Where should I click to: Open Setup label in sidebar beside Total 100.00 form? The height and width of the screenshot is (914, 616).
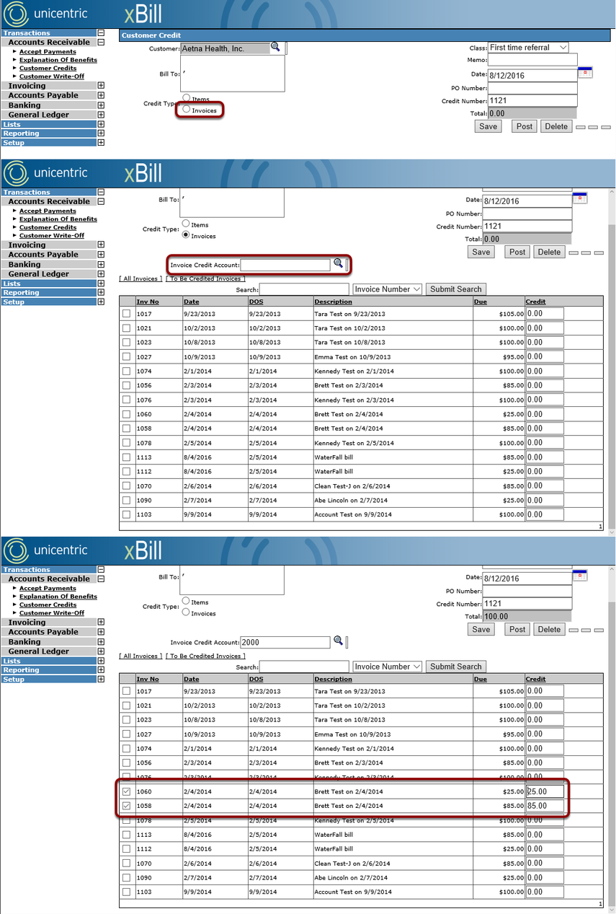(x=14, y=680)
